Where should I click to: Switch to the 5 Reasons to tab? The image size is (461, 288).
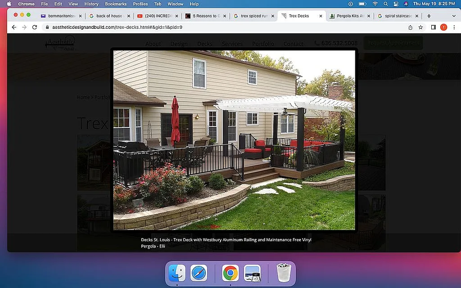pos(206,16)
